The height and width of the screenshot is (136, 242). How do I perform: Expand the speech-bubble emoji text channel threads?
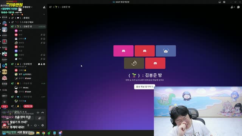click(9, 18)
